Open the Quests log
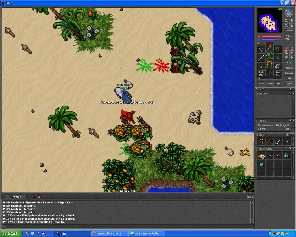The height and width of the screenshot is (237, 296). 289,68
